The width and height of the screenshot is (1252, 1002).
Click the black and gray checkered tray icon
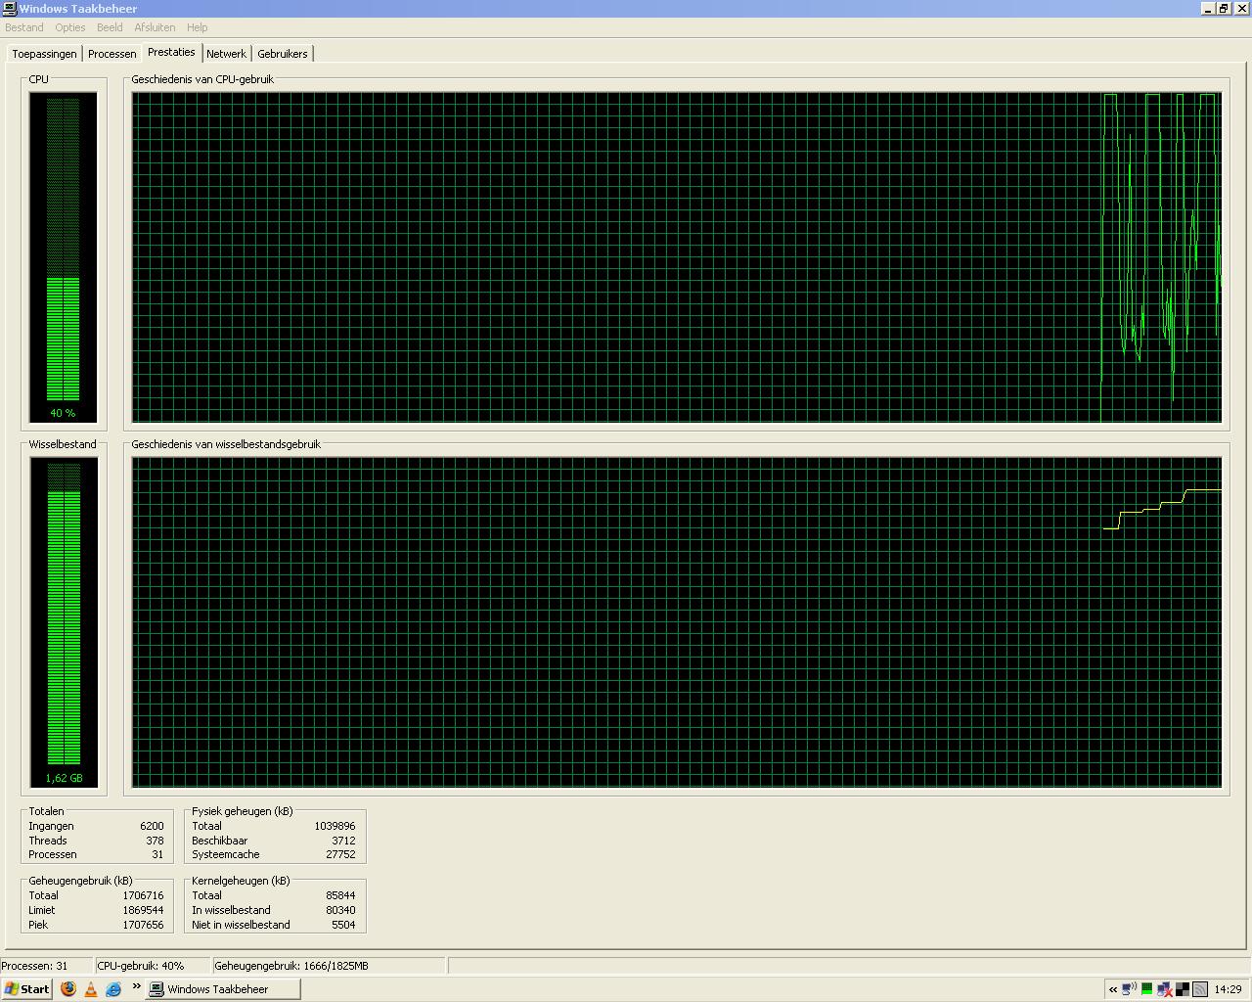click(1183, 989)
